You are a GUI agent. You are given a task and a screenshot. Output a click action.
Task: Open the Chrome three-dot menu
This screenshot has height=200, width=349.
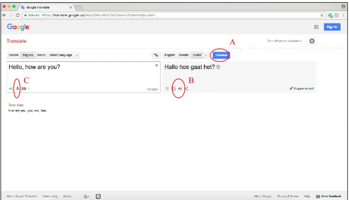[x=343, y=15]
